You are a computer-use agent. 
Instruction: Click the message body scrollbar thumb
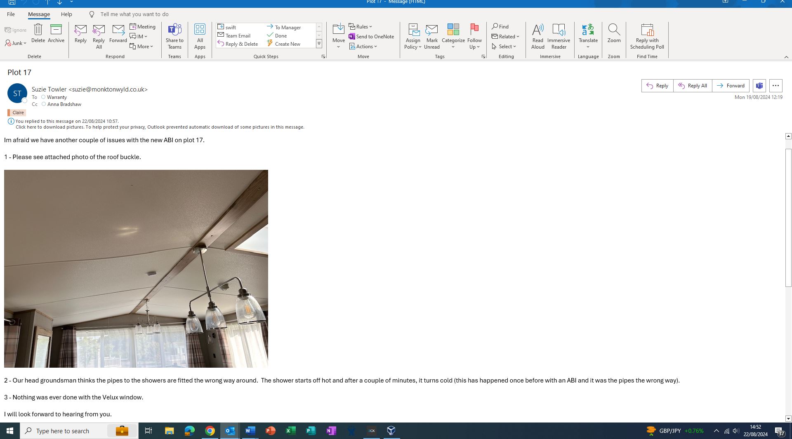(788, 218)
